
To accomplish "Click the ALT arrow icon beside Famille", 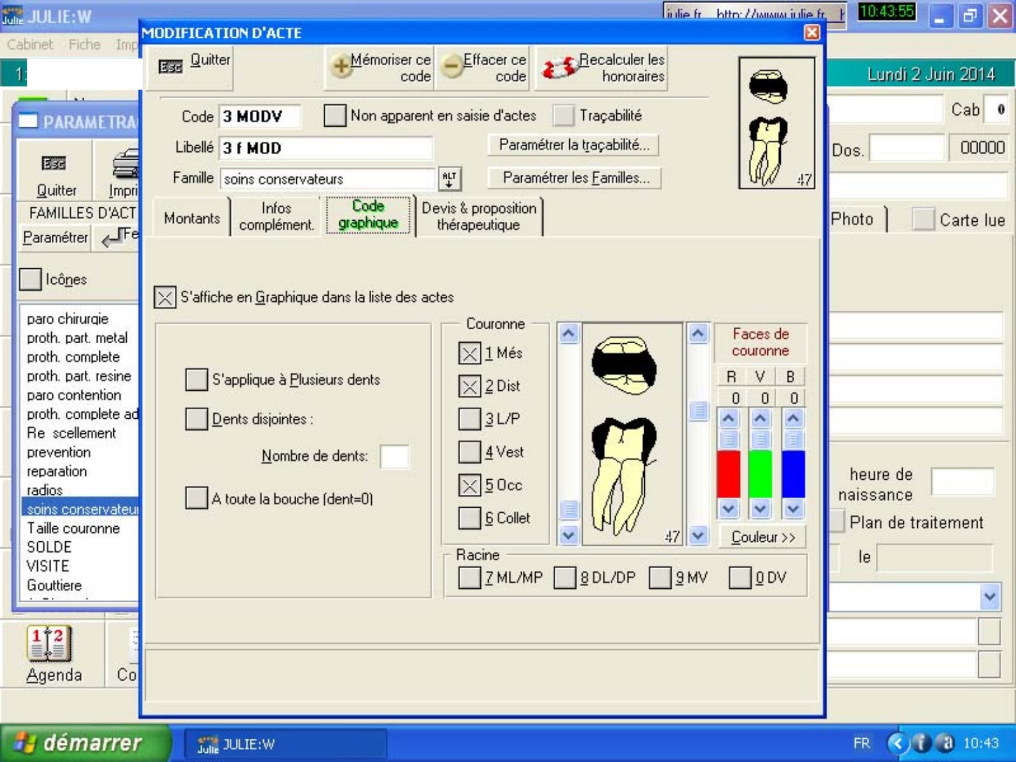I will (x=450, y=179).
